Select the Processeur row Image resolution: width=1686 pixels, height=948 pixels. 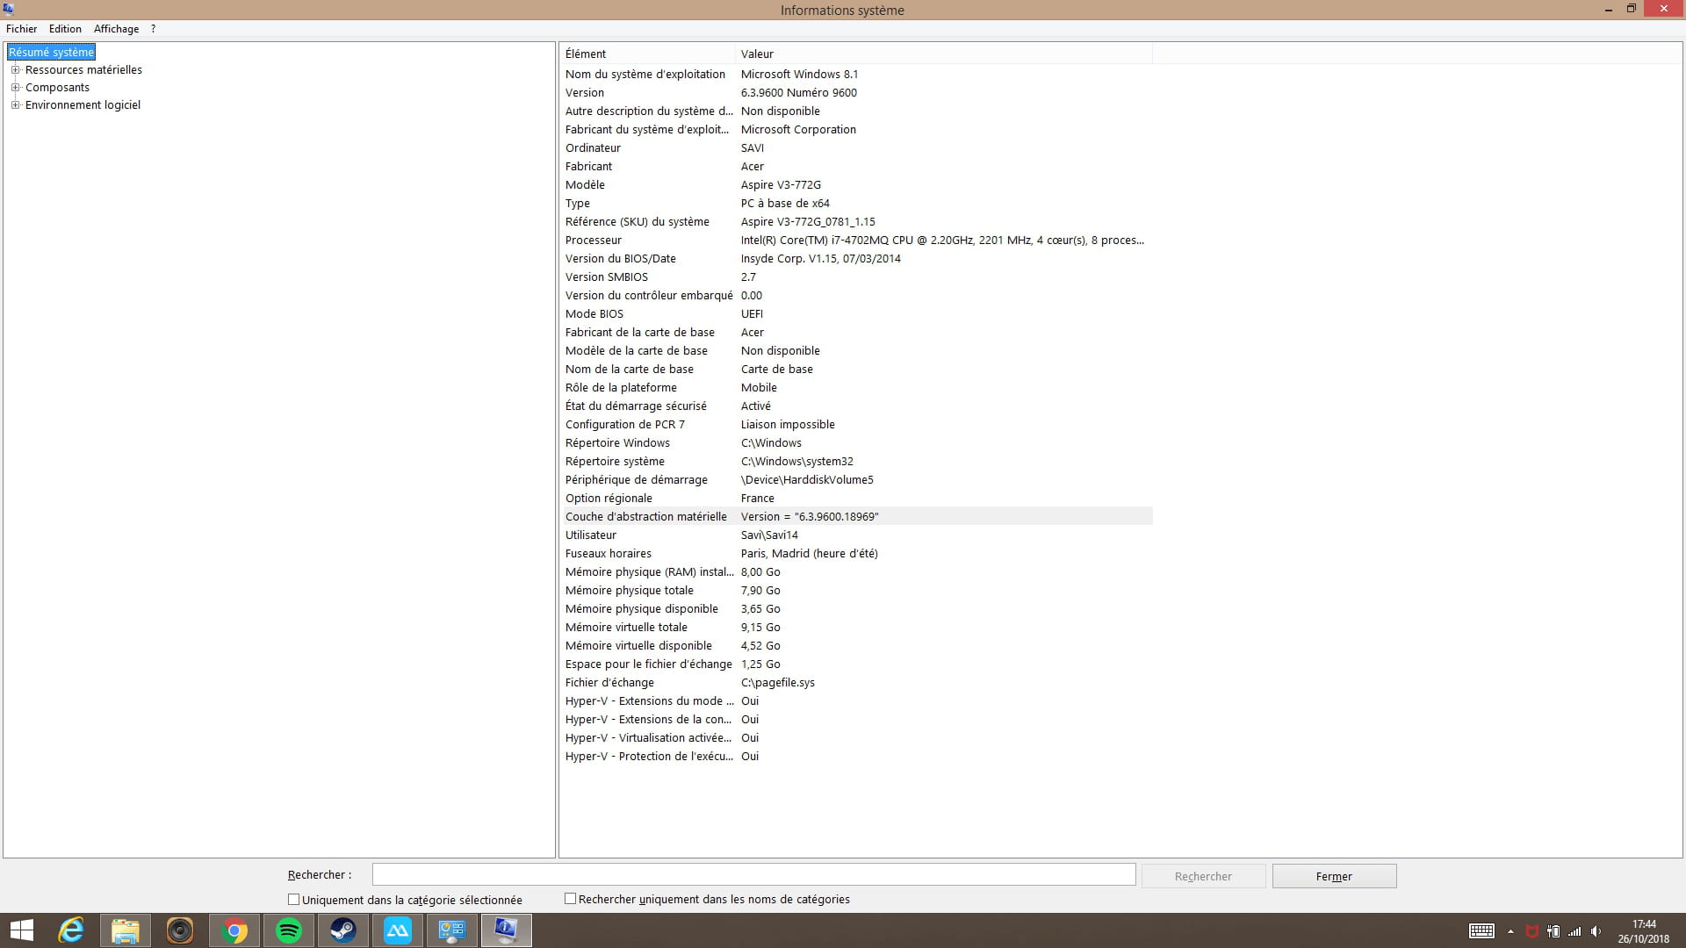tap(857, 241)
